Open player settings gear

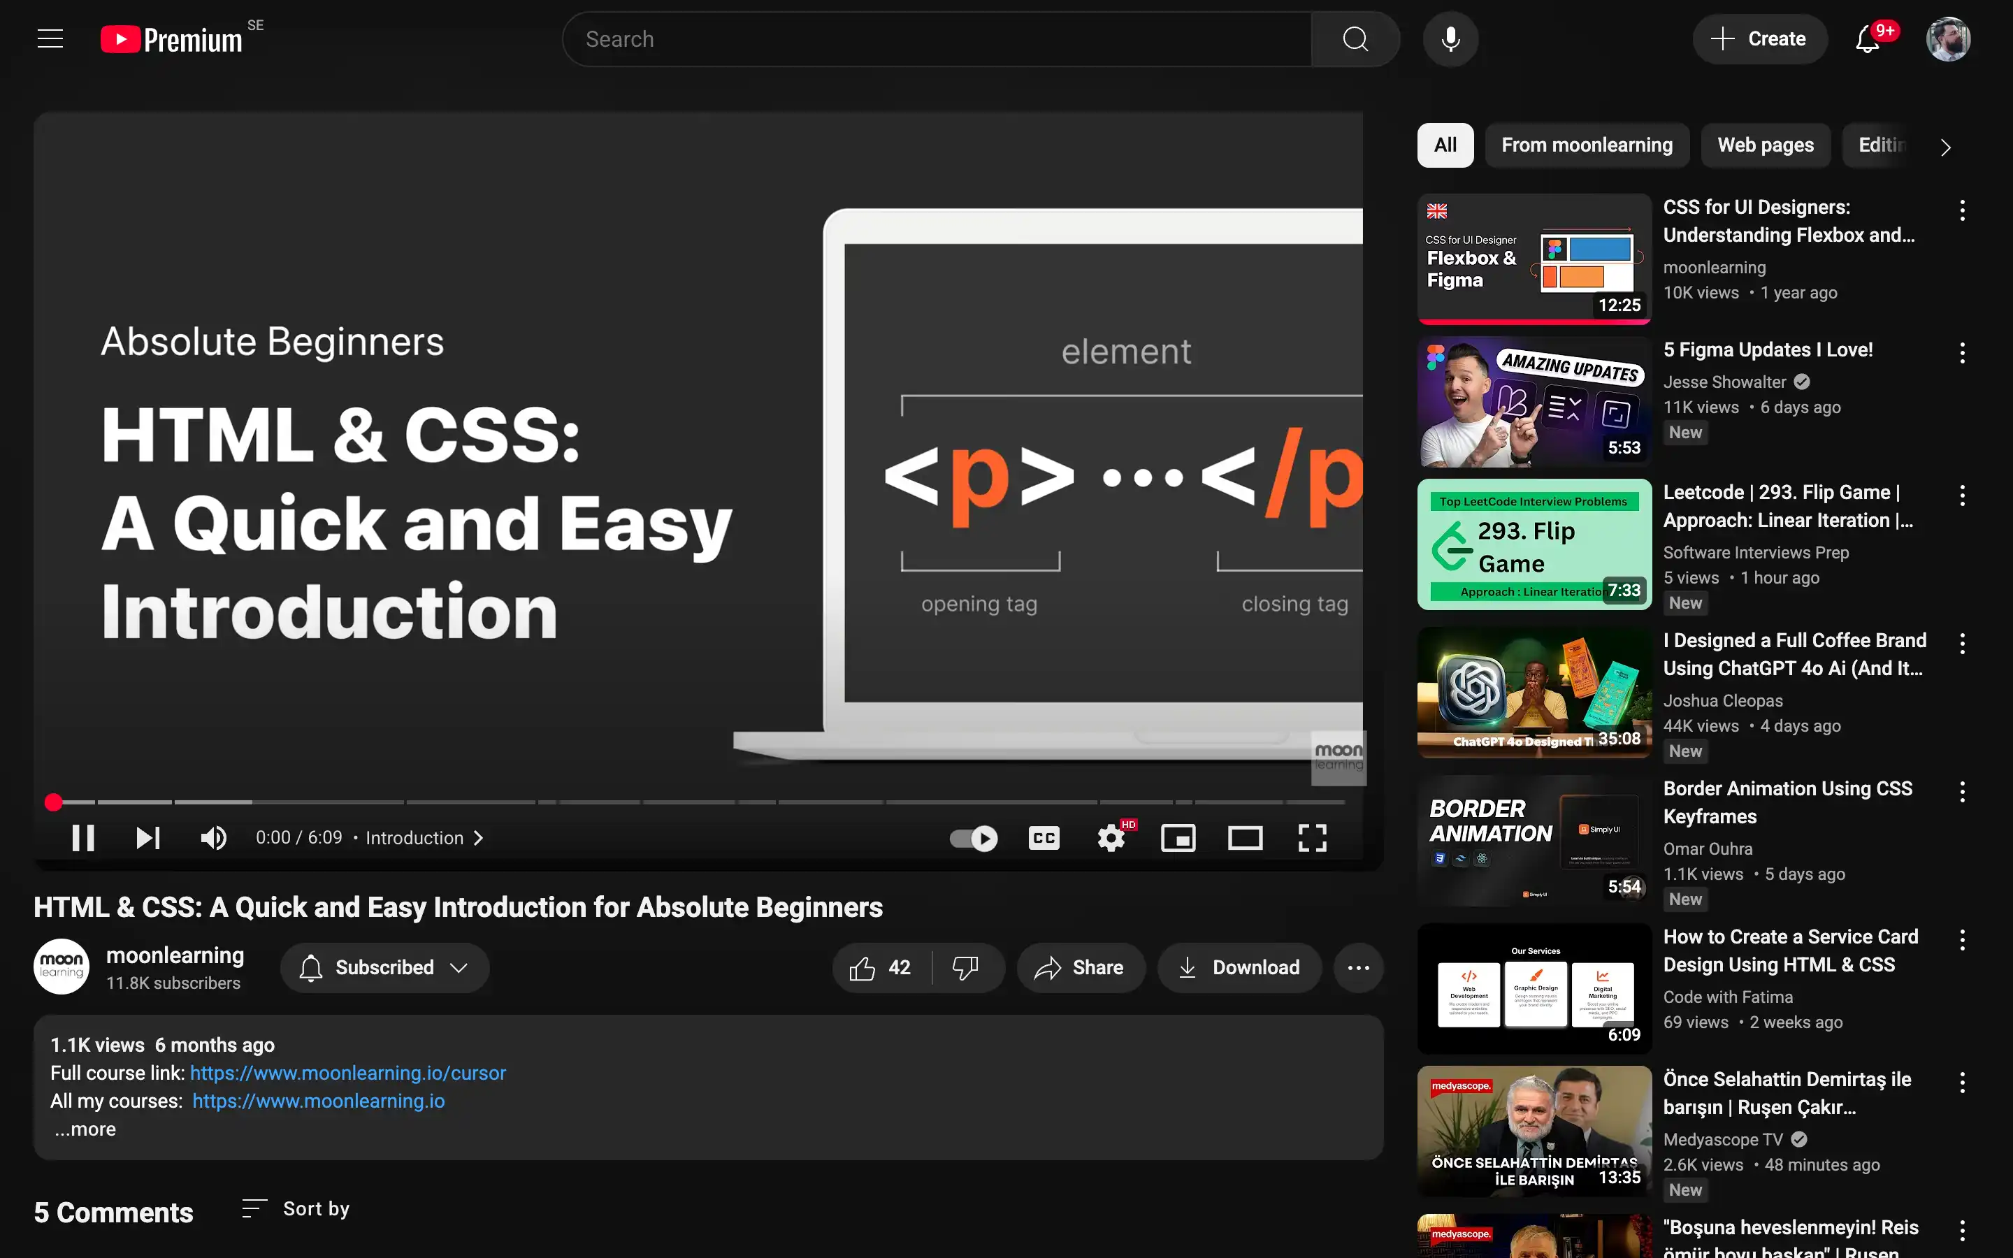click(x=1111, y=838)
